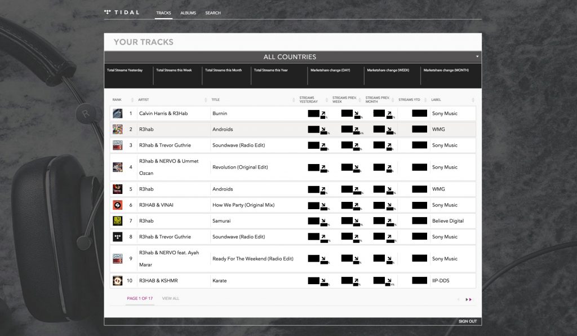Select Ready For The Weekend (Radio Edit)
This screenshot has height=336, width=577.
coord(253,259)
